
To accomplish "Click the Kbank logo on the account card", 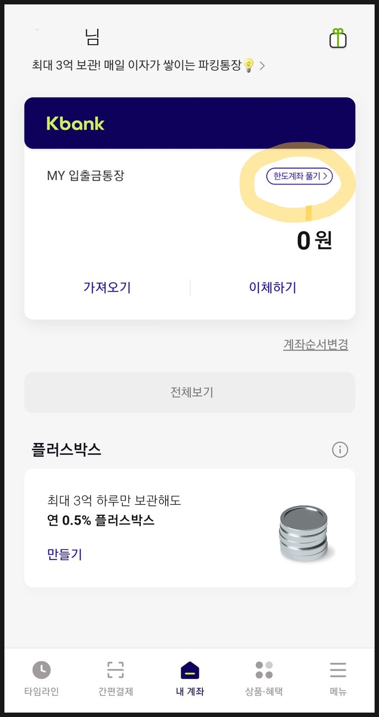I will 75,124.
